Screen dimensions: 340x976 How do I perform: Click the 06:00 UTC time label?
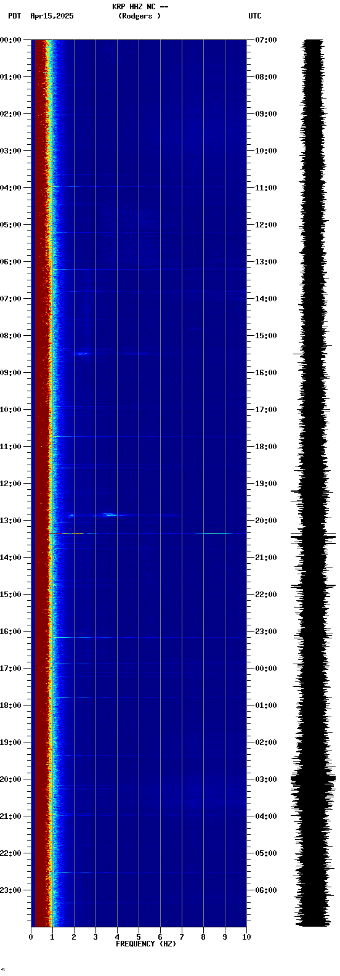pos(266,890)
